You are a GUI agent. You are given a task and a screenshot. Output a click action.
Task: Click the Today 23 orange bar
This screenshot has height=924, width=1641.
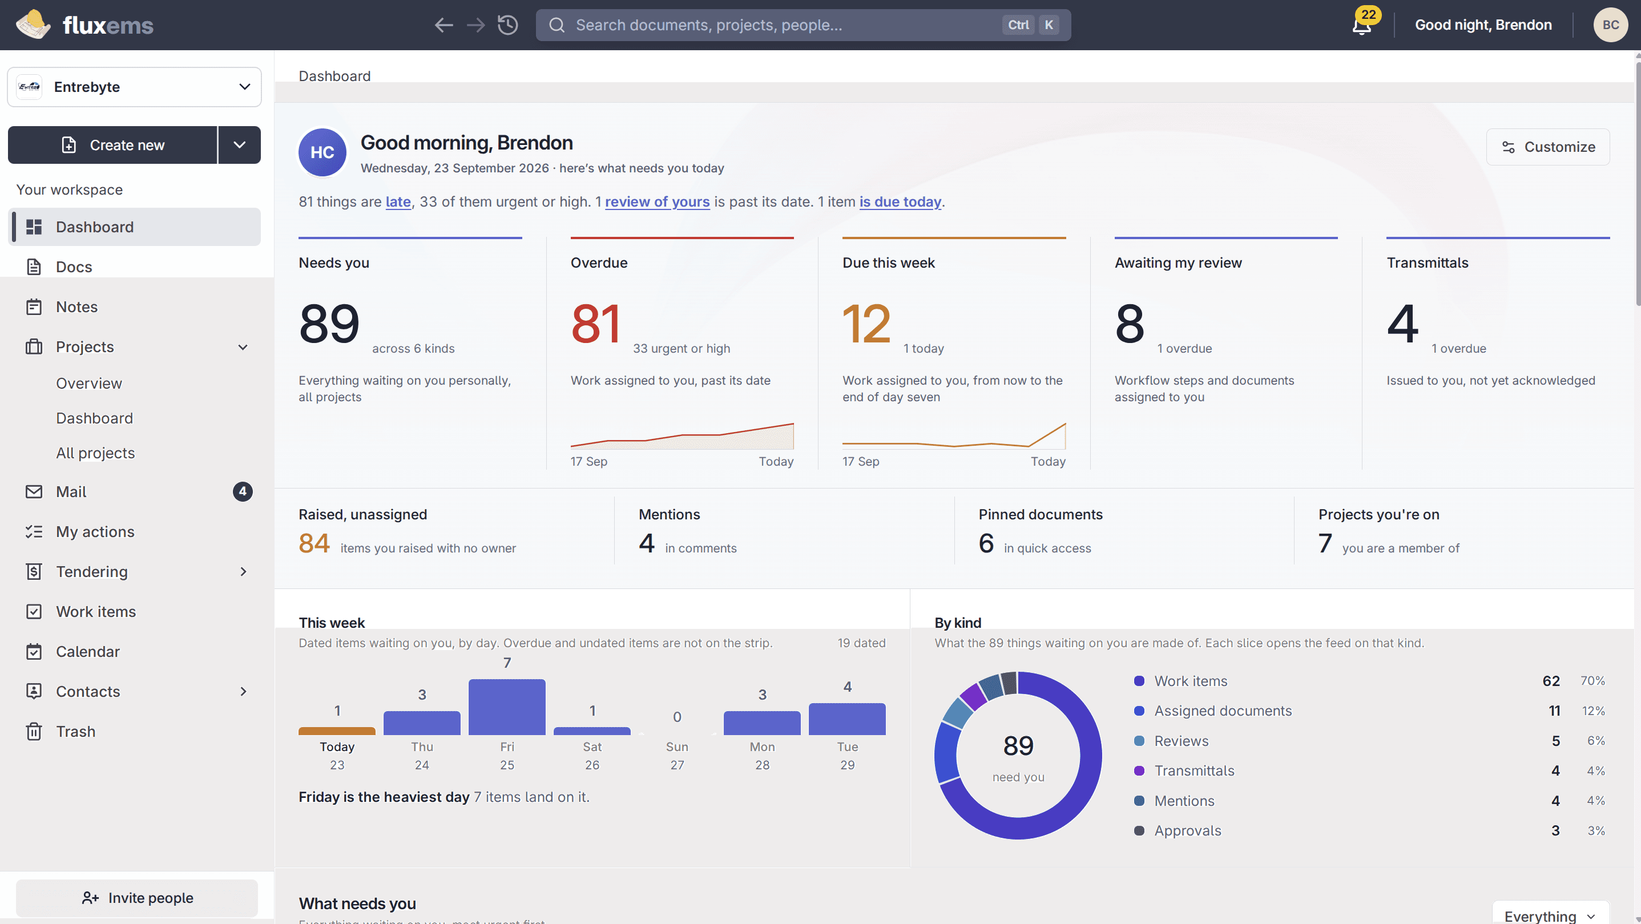337,731
